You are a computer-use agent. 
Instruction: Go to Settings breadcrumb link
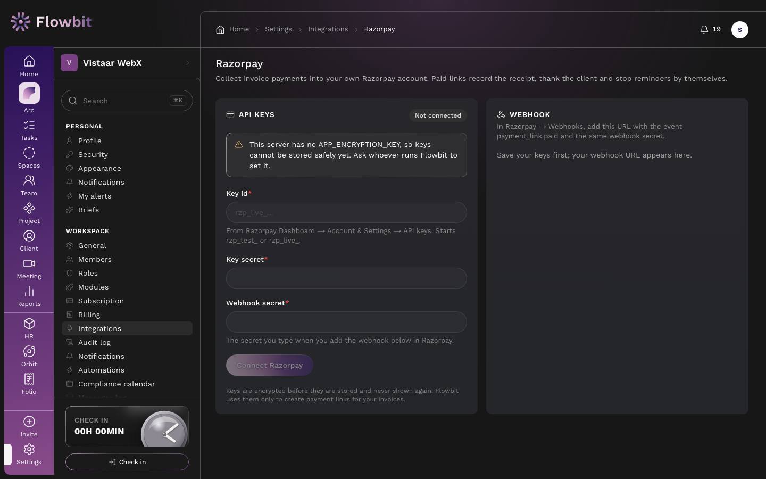278,29
